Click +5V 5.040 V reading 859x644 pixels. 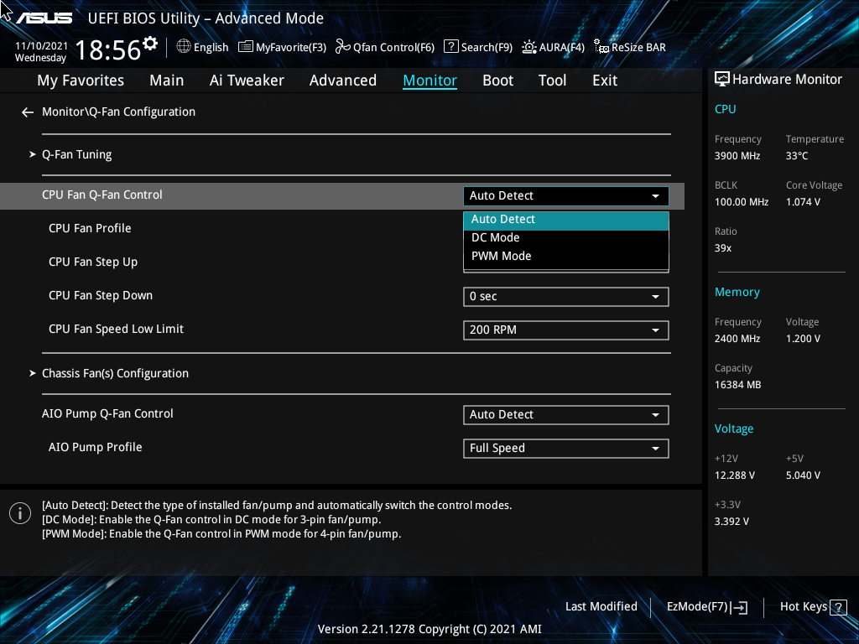[803, 475]
